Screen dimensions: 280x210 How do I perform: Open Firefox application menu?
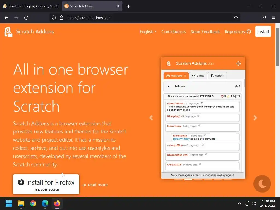click(x=273, y=18)
